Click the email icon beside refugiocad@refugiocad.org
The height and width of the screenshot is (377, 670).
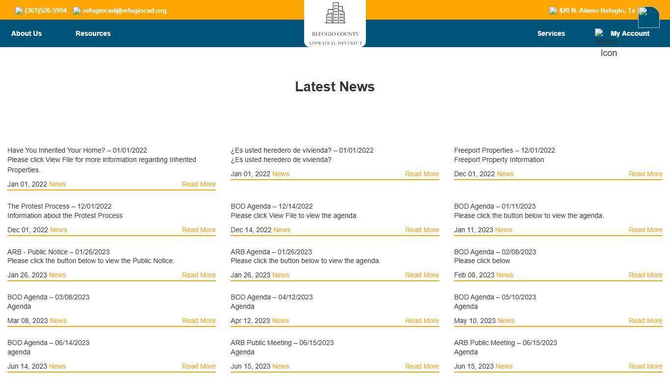(77, 11)
